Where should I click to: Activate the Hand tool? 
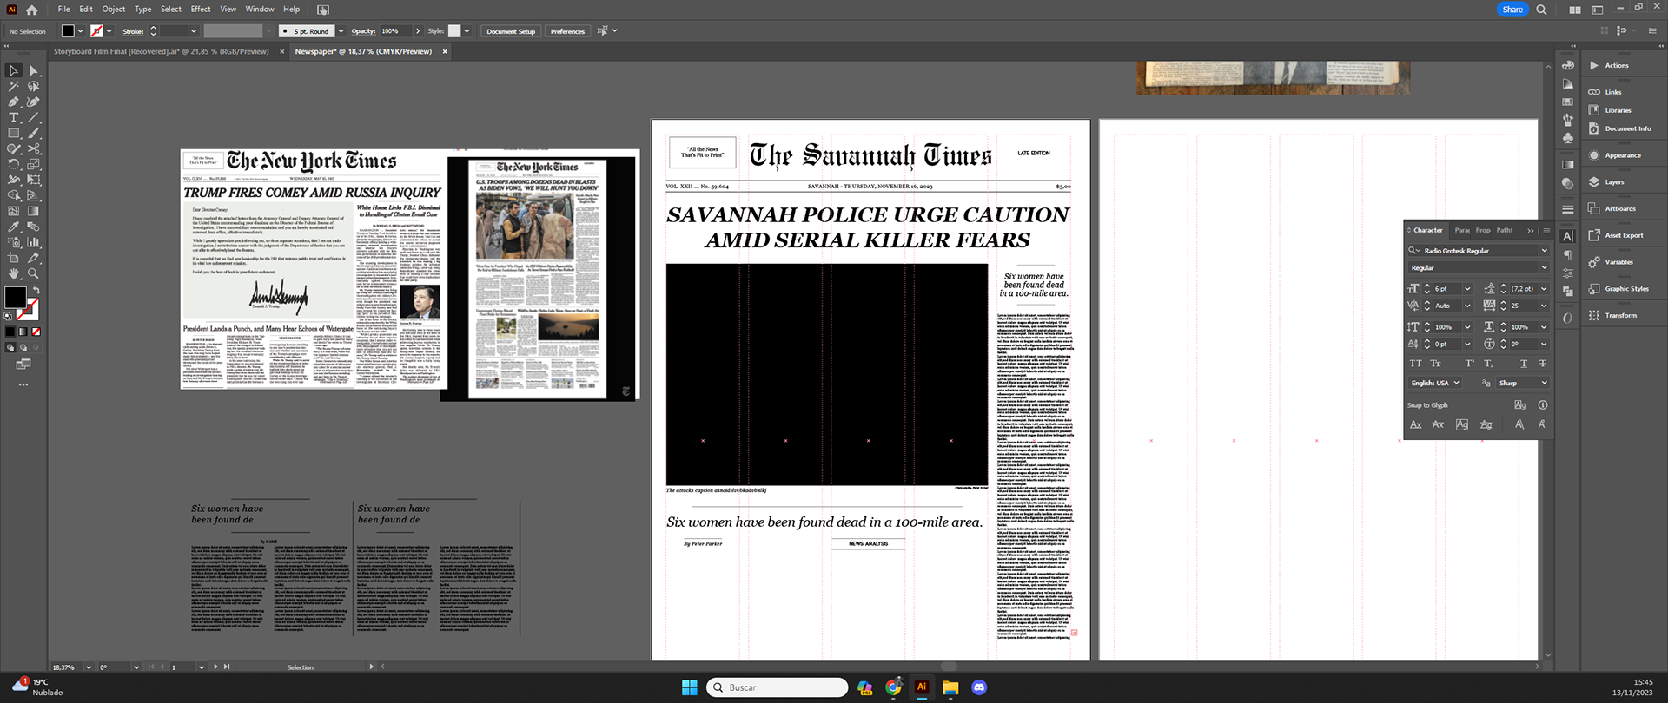point(14,273)
